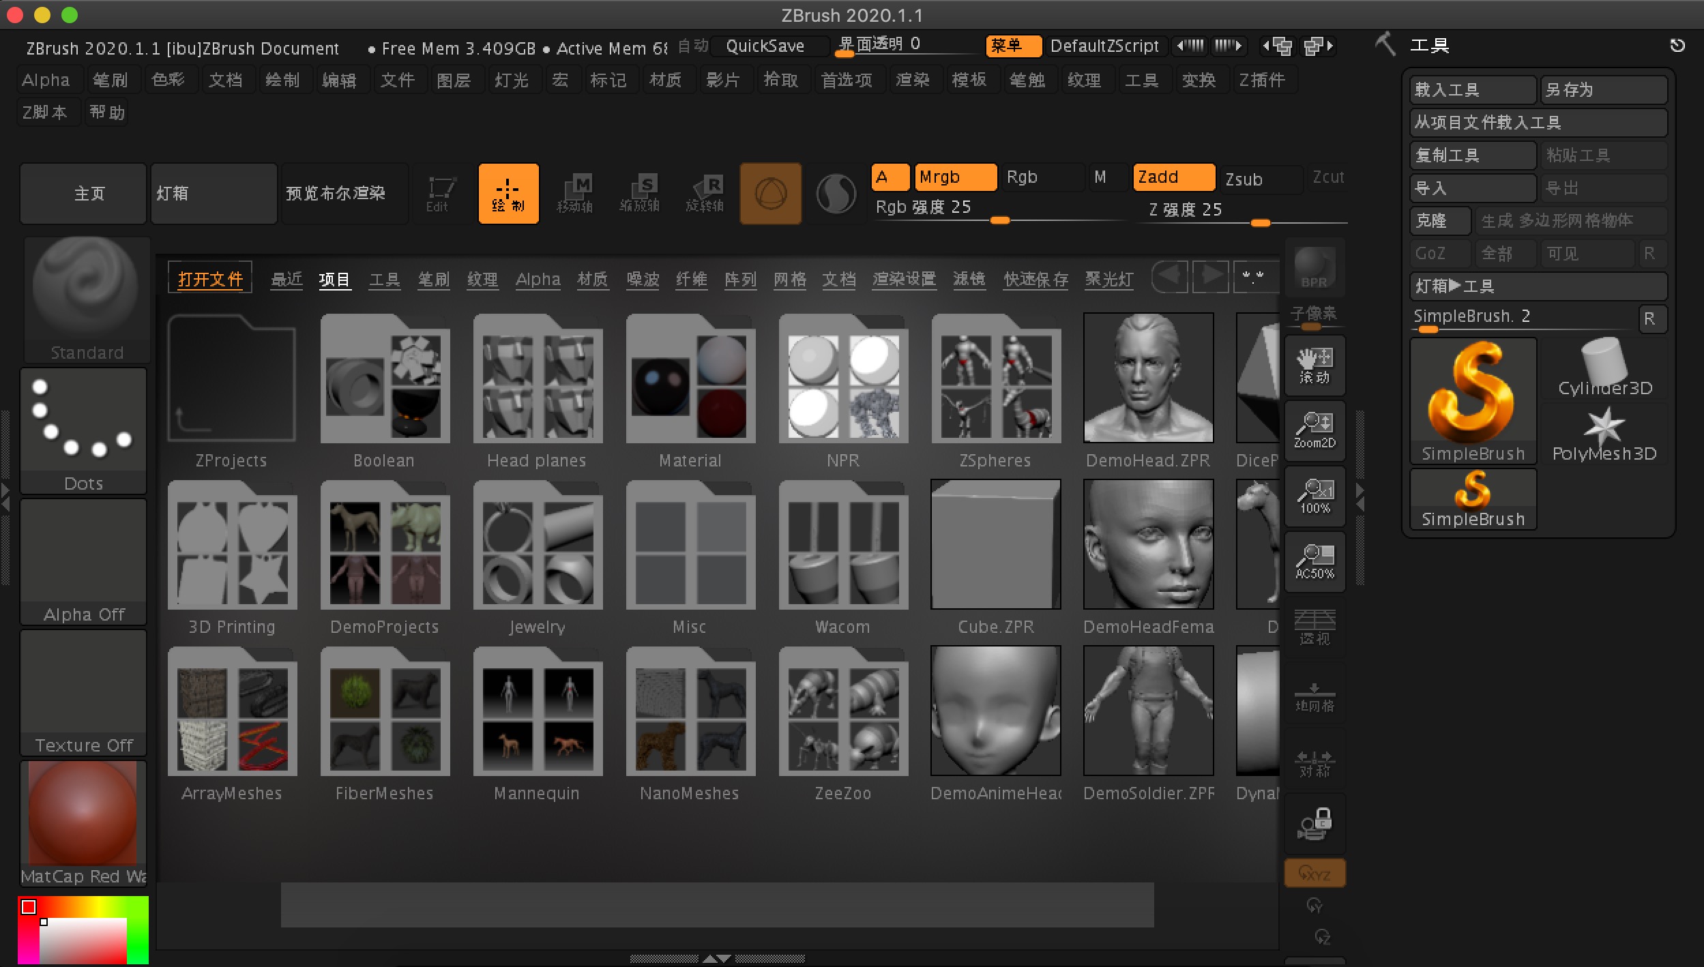Click the floor grid (地网格) icon
1704x967 pixels.
point(1314,694)
